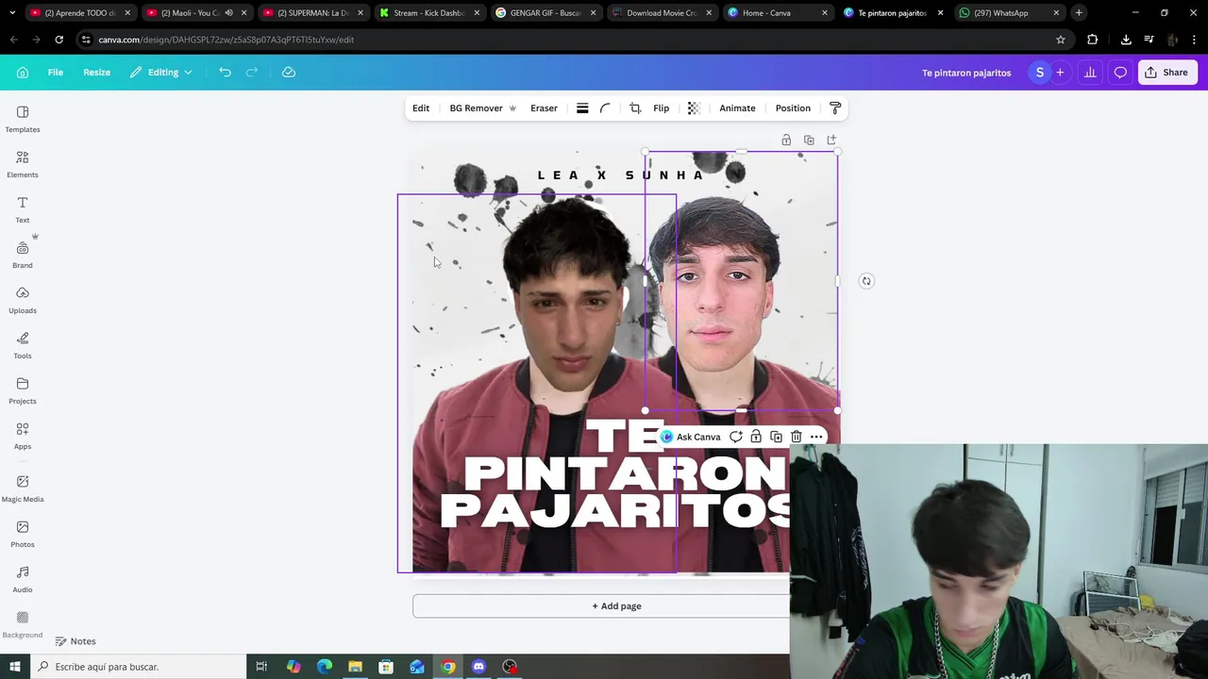
Task: Click Ask Canva button
Action: 691,437
